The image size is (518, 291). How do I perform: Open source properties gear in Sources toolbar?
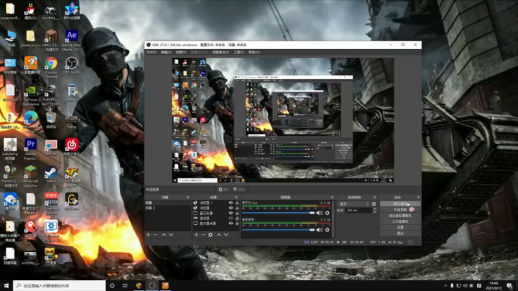click(x=210, y=235)
